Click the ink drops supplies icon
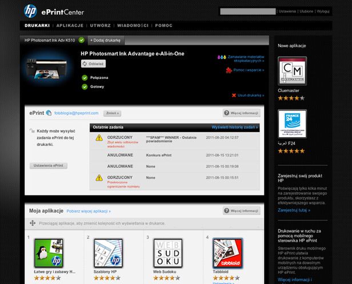 pyautogui.click(x=222, y=57)
